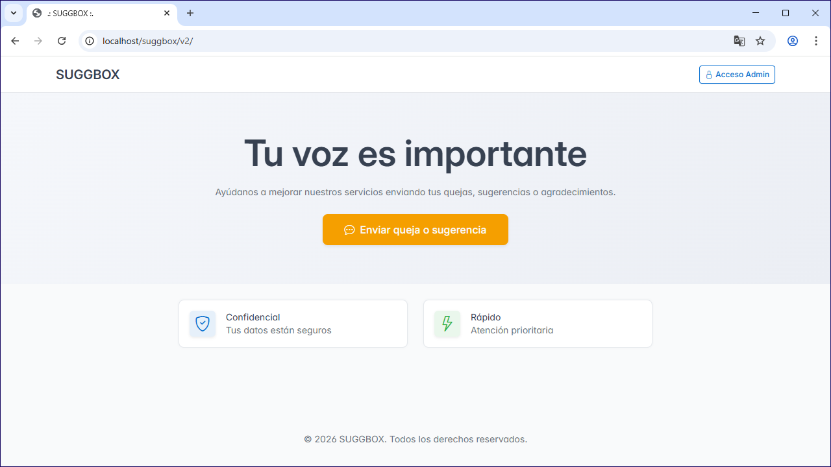
Task: Select the SUGGBOX browser tab
Action: (101, 13)
